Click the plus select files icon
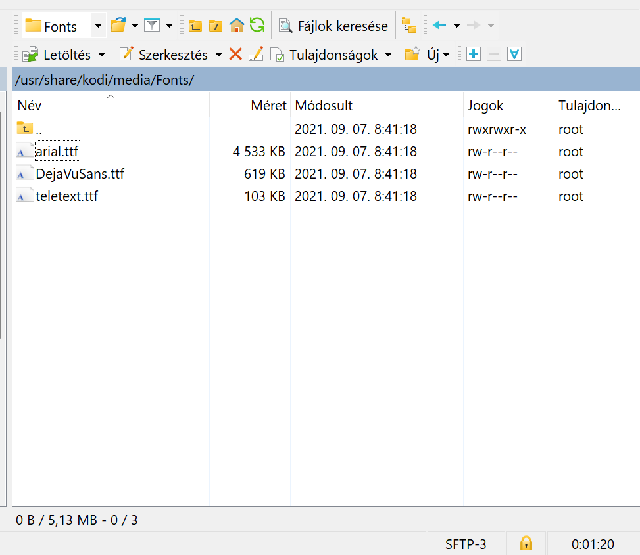This screenshot has width=640, height=555. click(474, 55)
